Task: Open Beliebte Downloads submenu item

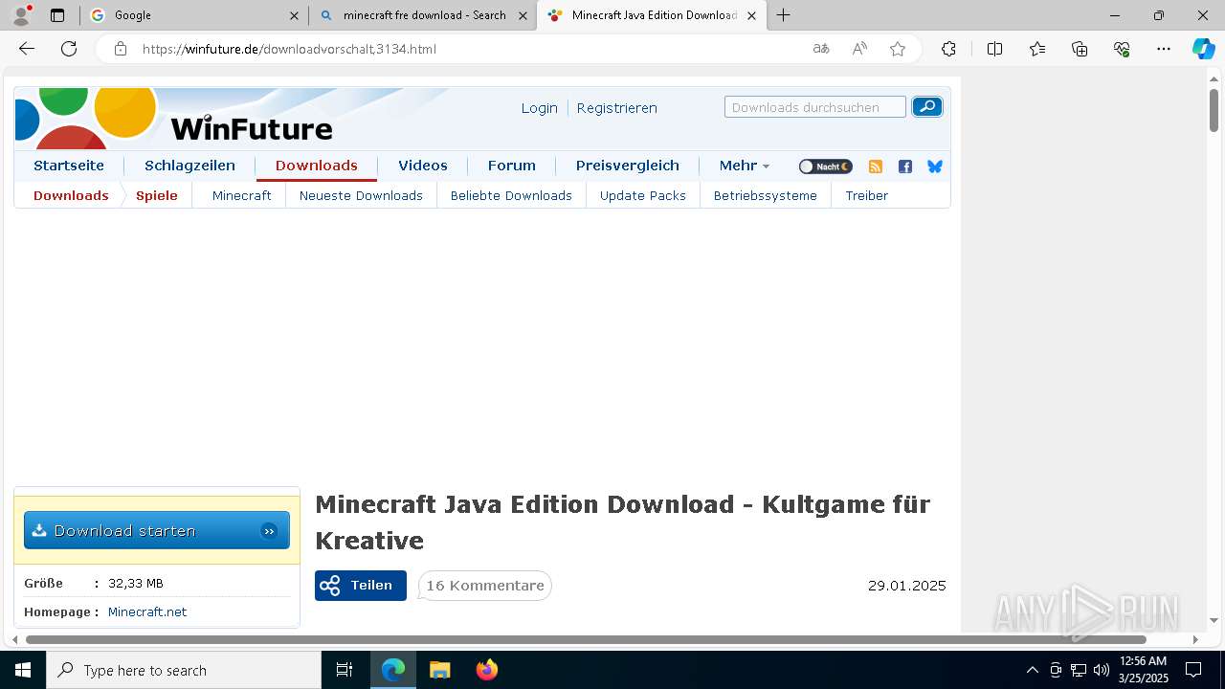Action: coord(511,195)
